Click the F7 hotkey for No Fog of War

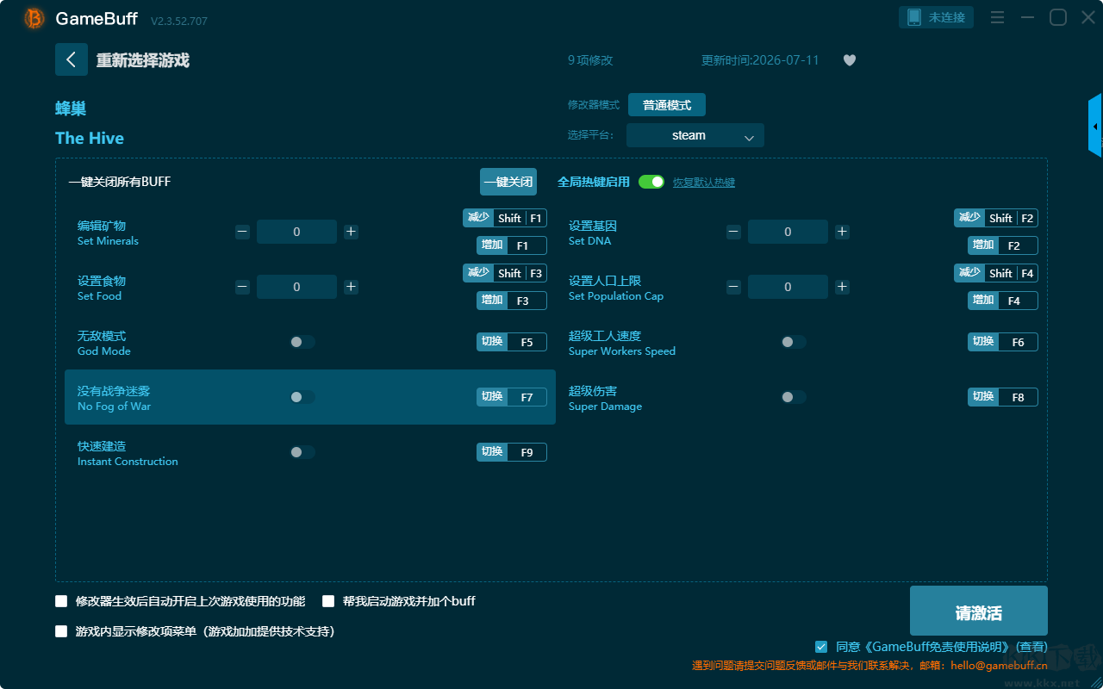(527, 397)
